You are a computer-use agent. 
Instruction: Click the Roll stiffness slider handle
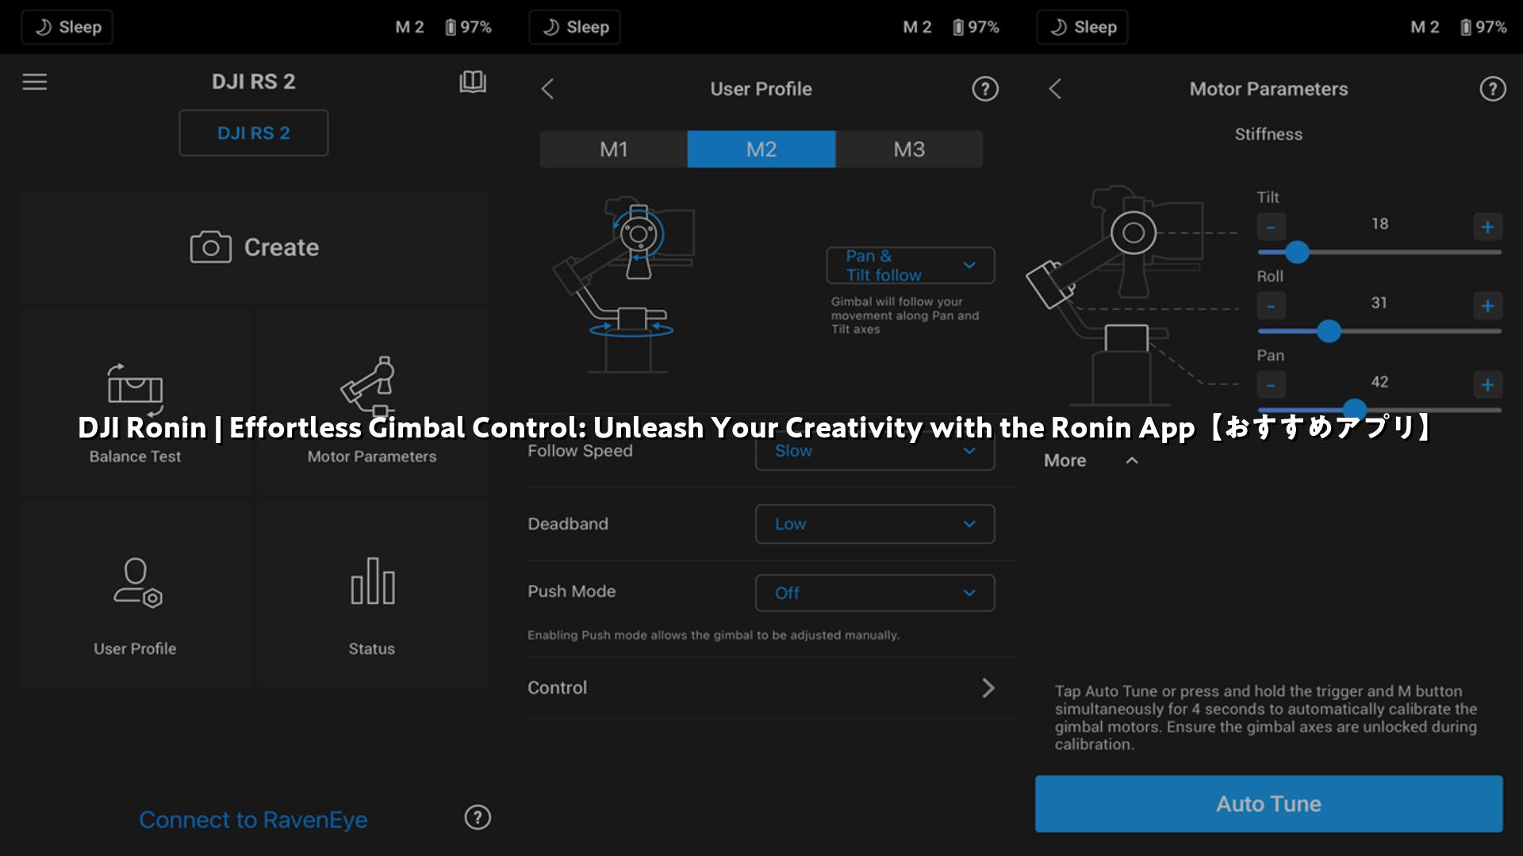(1329, 331)
